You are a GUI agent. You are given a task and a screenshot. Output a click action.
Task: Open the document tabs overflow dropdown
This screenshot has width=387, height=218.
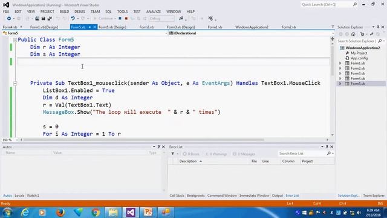tap(333, 27)
